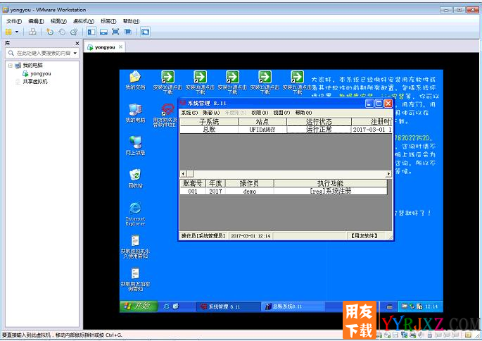Select 共享虚拟机 in library tree
The height and width of the screenshot is (341, 482).
(32, 82)
